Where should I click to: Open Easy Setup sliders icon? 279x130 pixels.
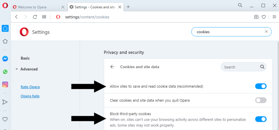click(x=274, y=17)
